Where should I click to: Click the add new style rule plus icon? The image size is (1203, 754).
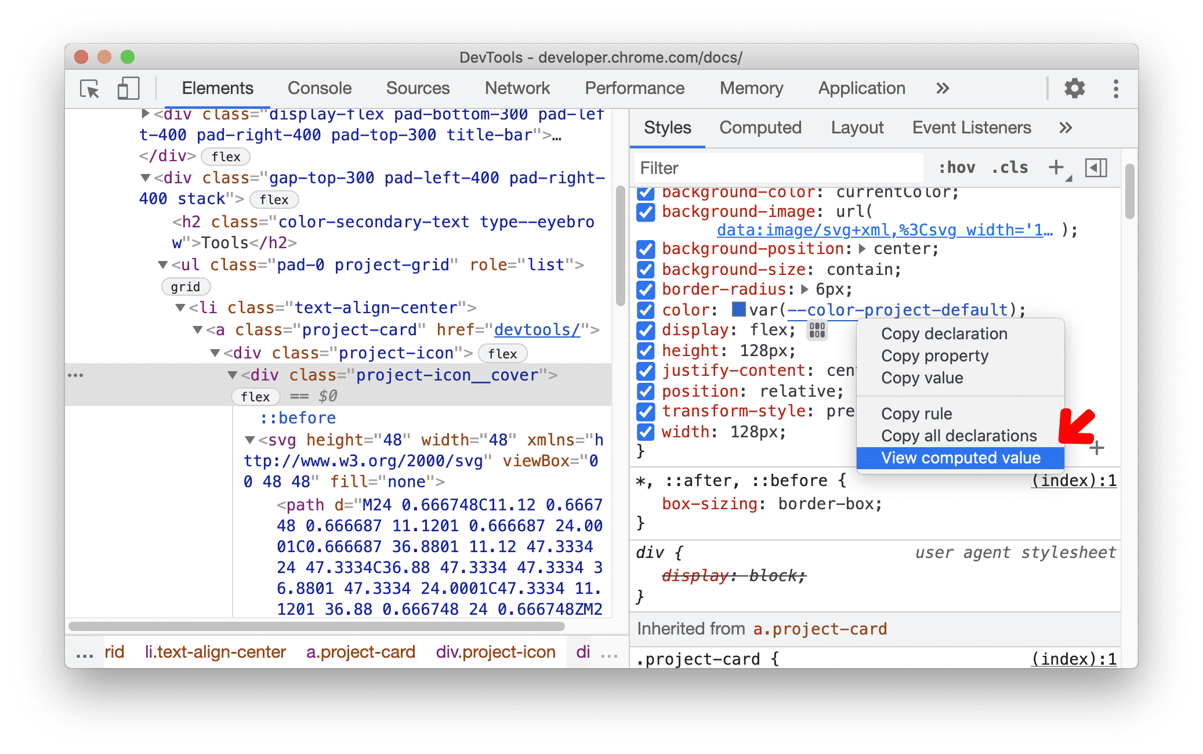coord(1059,169)
